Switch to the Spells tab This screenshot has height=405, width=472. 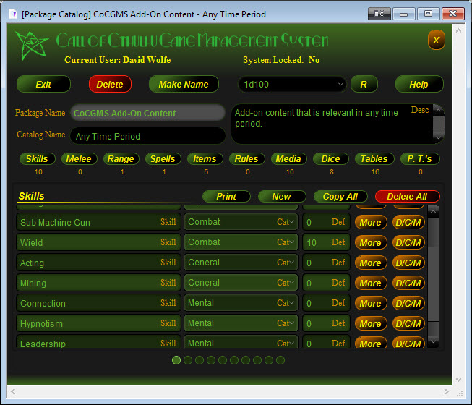pyautogui.click(x=163, y=158)
